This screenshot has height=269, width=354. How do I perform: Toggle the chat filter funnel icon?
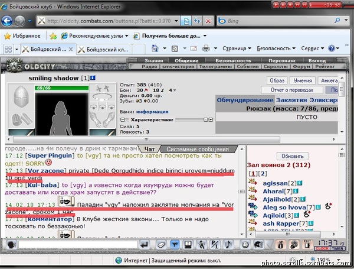[x=175, y=245]
